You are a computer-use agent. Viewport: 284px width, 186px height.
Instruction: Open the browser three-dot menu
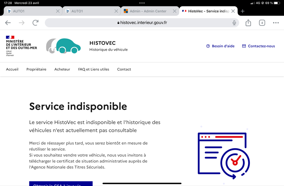click(x=276, y=23)
